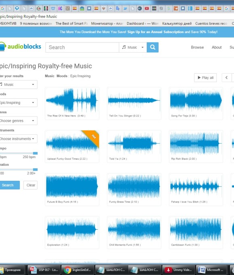Image resolution: width=234 pixels, height=275 pixels.
Task: Open the AC pinned browser tab
Action: pyautogui.click(x=60, y=8)
